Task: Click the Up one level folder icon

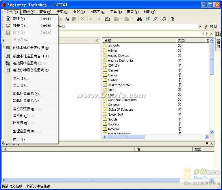Action: (x=107, y=19)
